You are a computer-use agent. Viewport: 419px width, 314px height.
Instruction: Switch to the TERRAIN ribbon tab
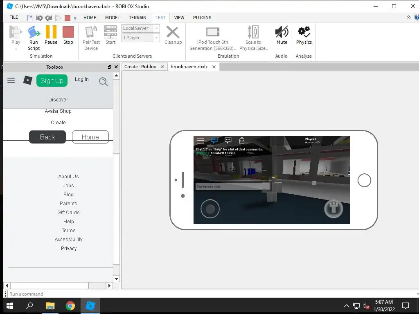pos(137,18)
